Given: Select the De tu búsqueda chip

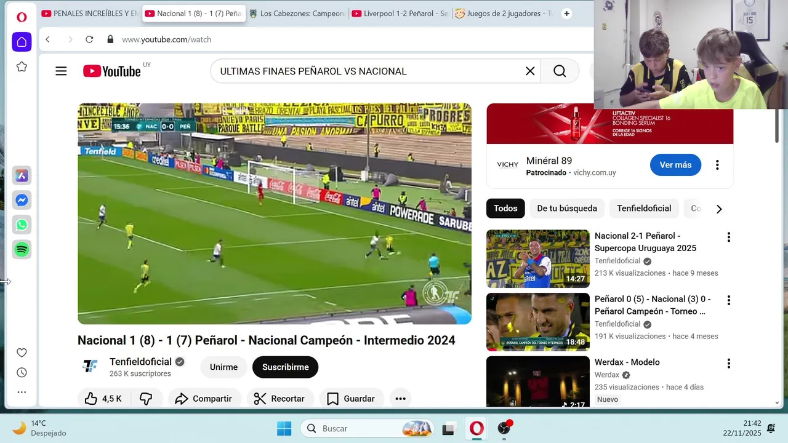Looking at the screenshot, I should click(x=567, y=209).
